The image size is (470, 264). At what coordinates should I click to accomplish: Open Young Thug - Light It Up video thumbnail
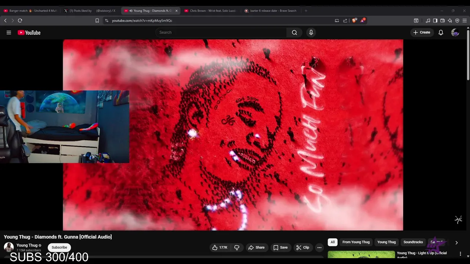361,255
